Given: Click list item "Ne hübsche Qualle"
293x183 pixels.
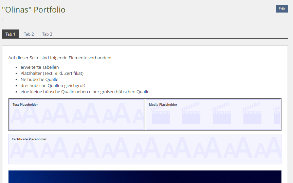Looking at the screenshot, I should tap(39, 79).
